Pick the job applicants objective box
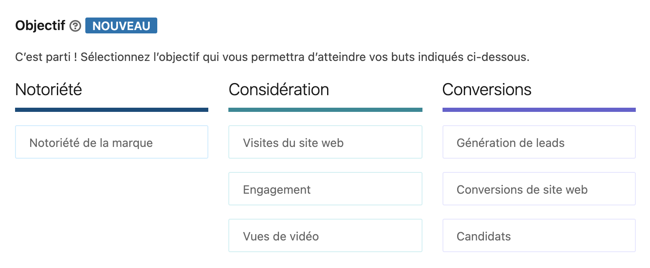 539,235
